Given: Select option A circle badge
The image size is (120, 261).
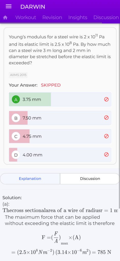Looking at the screenshot, I should pos(16,100).
